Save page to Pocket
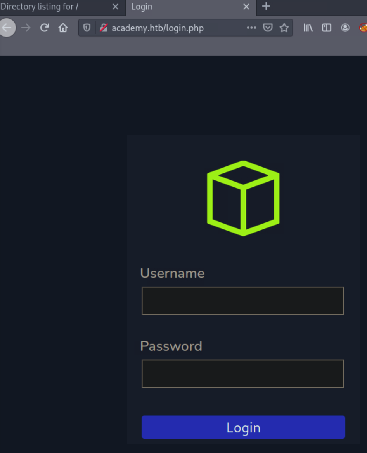 point(268,28)
